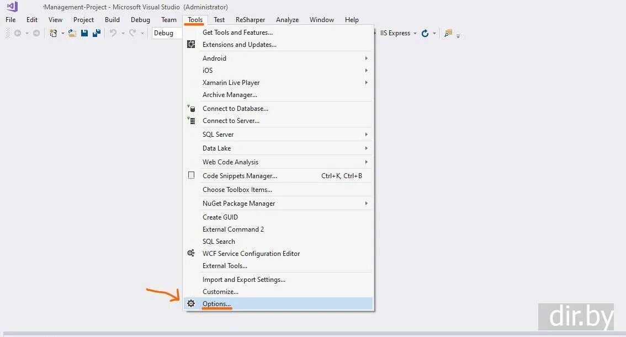Screen dimensions: 626x337
Task: Open the Help menu
Action: 352,19
